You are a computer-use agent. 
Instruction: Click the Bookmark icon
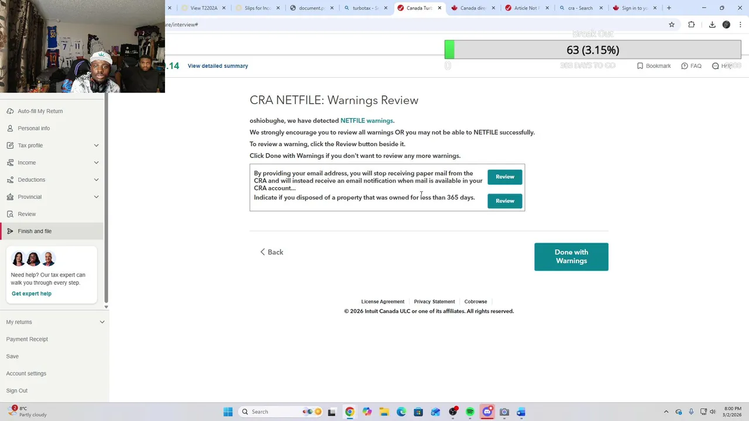pos(640,66)
